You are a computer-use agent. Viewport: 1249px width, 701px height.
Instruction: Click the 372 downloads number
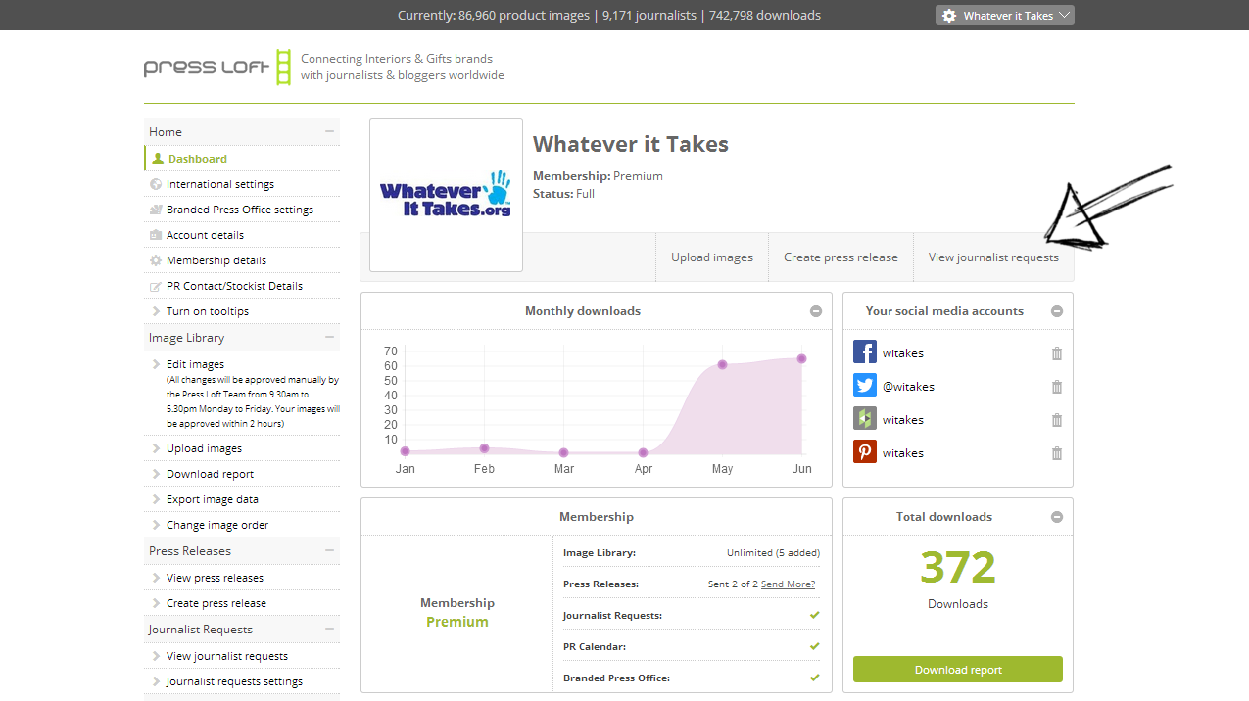tap(958, 567)
